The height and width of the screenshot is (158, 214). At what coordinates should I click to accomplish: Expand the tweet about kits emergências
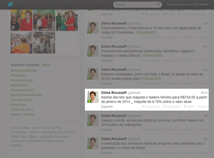click(107, 60)
